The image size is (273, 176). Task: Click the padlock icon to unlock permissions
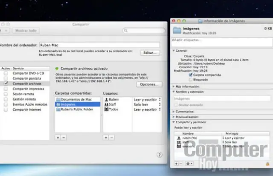click(267, 163)
